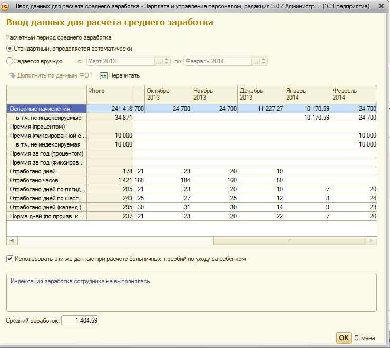The width and height of the screenshot is (390, 348).
Task: Click the horizontal scrollbar thumb under the table
Action: [290, 241]
